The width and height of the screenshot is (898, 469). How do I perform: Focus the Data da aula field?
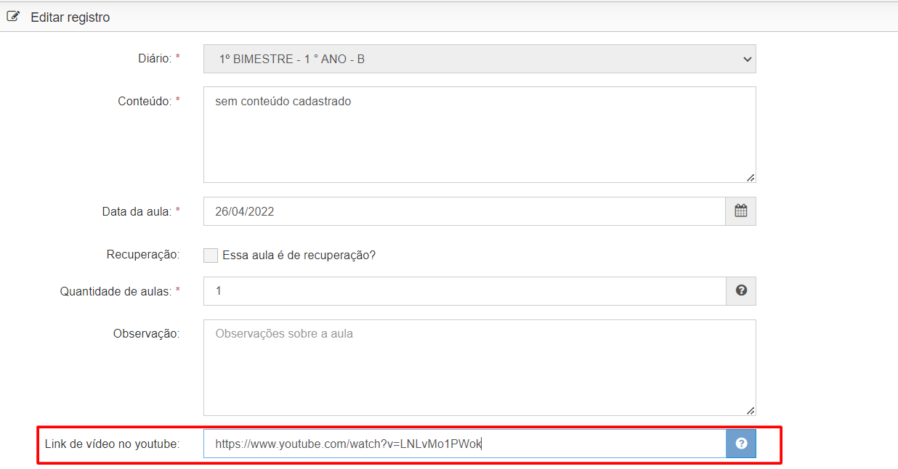pos(464,211)
